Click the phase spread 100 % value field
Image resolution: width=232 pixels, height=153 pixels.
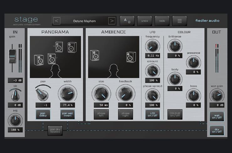pyautogui.click(x=153, y=105)
